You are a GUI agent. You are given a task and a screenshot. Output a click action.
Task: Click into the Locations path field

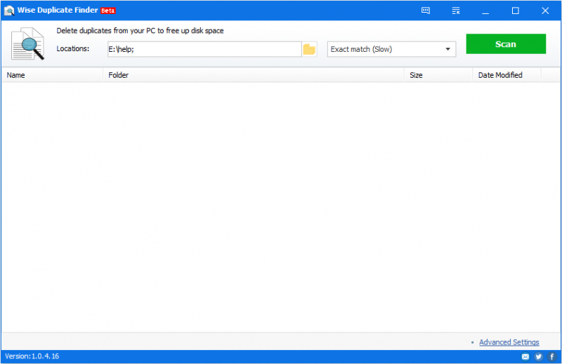[204, 49]
